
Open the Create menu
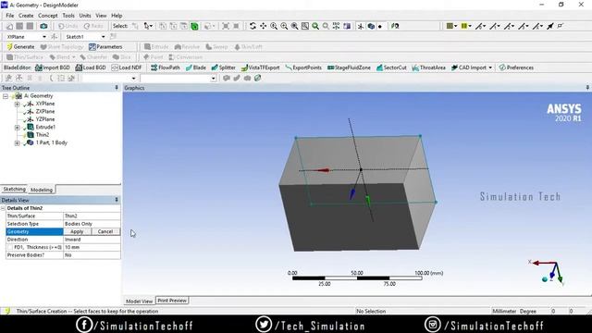(26, 16)
